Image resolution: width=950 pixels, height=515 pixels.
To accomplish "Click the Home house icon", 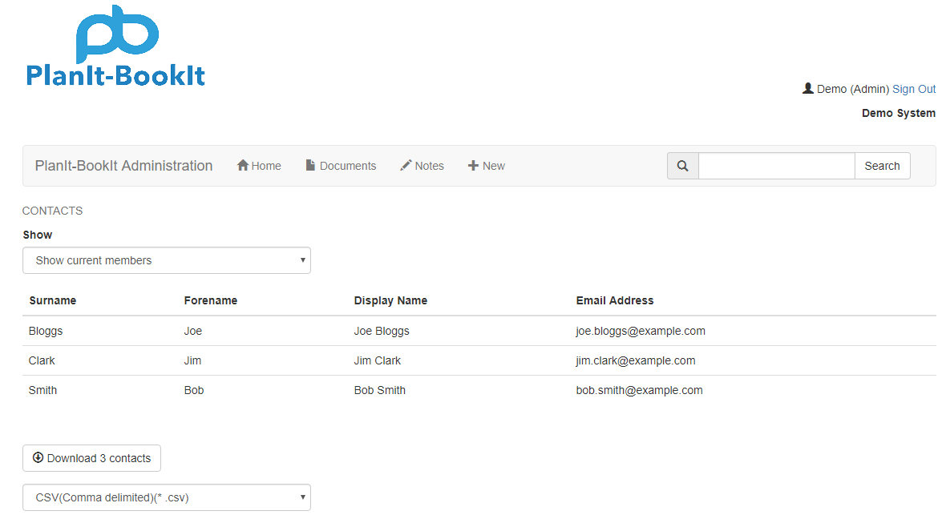I will (243, 166).
